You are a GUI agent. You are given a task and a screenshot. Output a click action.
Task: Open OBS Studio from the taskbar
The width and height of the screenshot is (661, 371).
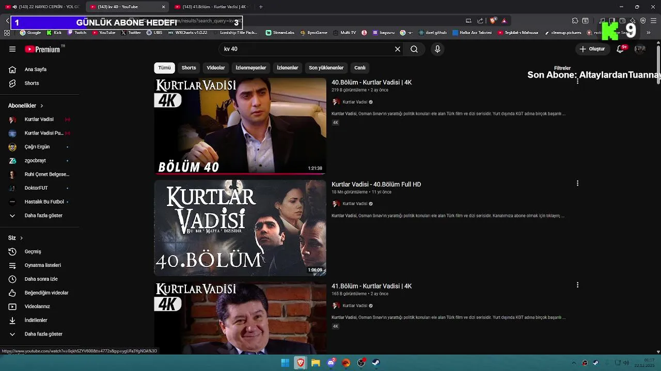[x=361, y=363]
